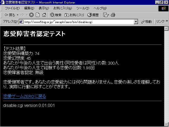Click the scrollbar down arrow
Viewport: 169px width, 127px height.
pos(166,124)
